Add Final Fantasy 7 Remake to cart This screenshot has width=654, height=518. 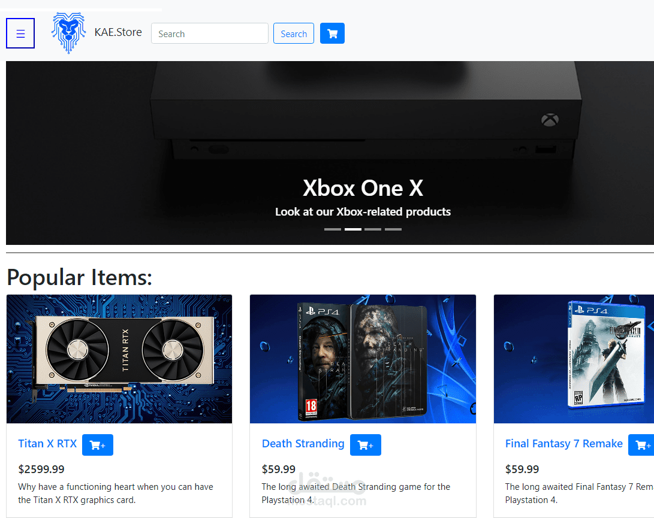(641, 445)
